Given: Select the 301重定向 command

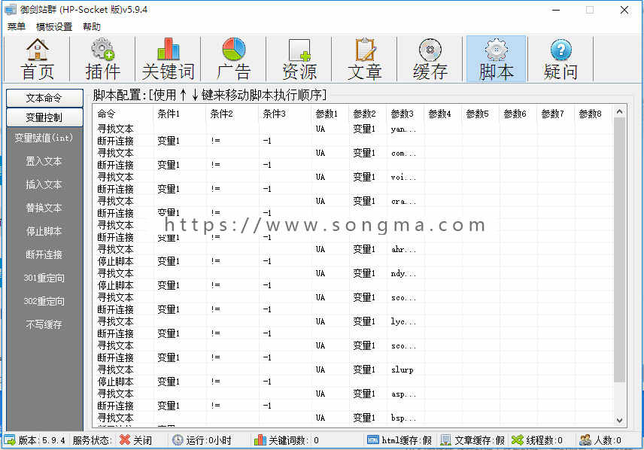Looking at the screenshot, I should click(x=44, y=278).
